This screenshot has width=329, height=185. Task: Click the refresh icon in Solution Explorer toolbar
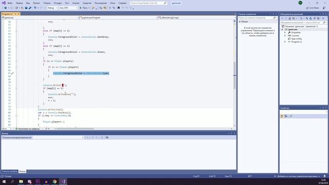coord(310,18)
